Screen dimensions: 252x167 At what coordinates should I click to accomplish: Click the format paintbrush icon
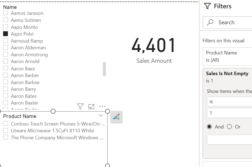tap(116, 117)
